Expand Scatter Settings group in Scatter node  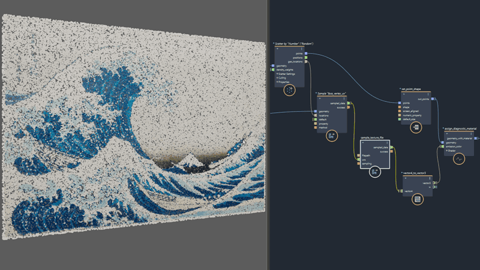277,74
